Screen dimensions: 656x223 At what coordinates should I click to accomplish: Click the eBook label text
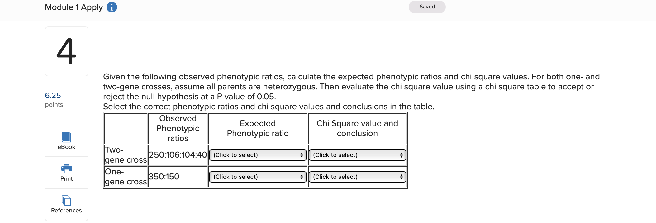click(66, 147)
